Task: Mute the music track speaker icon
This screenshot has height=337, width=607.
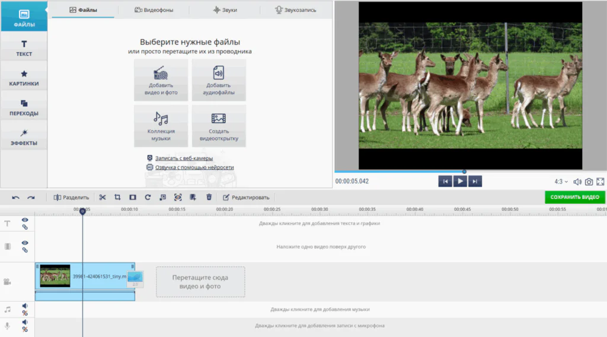Action: [x=25, y=306]
